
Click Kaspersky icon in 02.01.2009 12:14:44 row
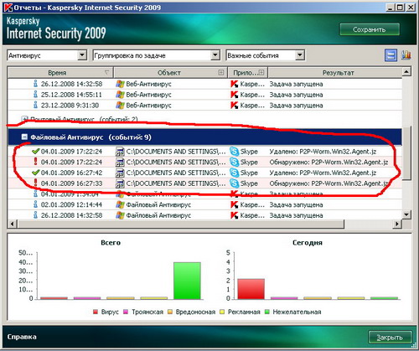click(x=234, y=204)
